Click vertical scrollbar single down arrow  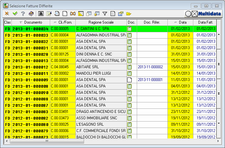click(219, 123)
